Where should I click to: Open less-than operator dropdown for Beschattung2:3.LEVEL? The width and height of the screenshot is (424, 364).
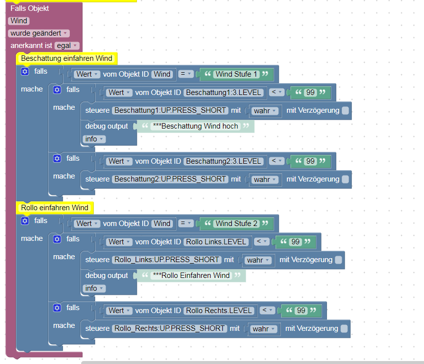tap(276, 161)
